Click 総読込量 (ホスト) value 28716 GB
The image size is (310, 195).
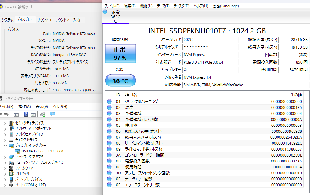294,40
